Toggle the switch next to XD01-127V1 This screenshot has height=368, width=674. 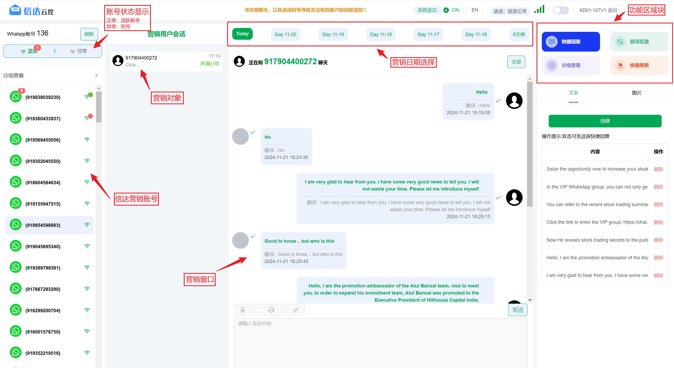(561, 10)
